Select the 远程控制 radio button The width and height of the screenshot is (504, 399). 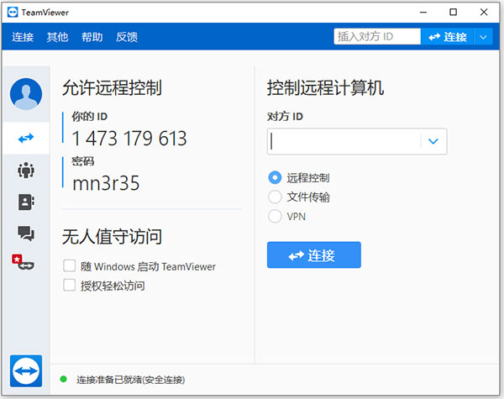275,177
